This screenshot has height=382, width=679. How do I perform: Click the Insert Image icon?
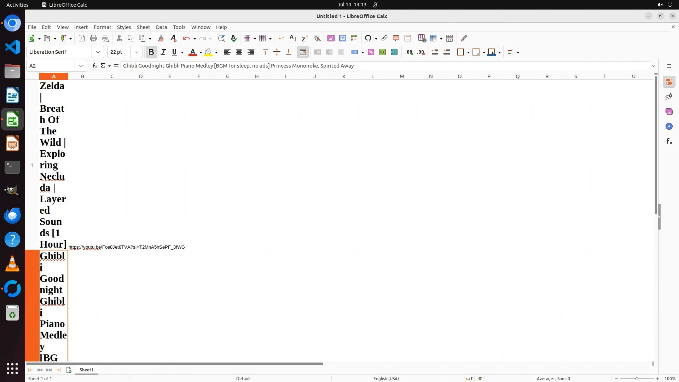[x=331, y=38]
